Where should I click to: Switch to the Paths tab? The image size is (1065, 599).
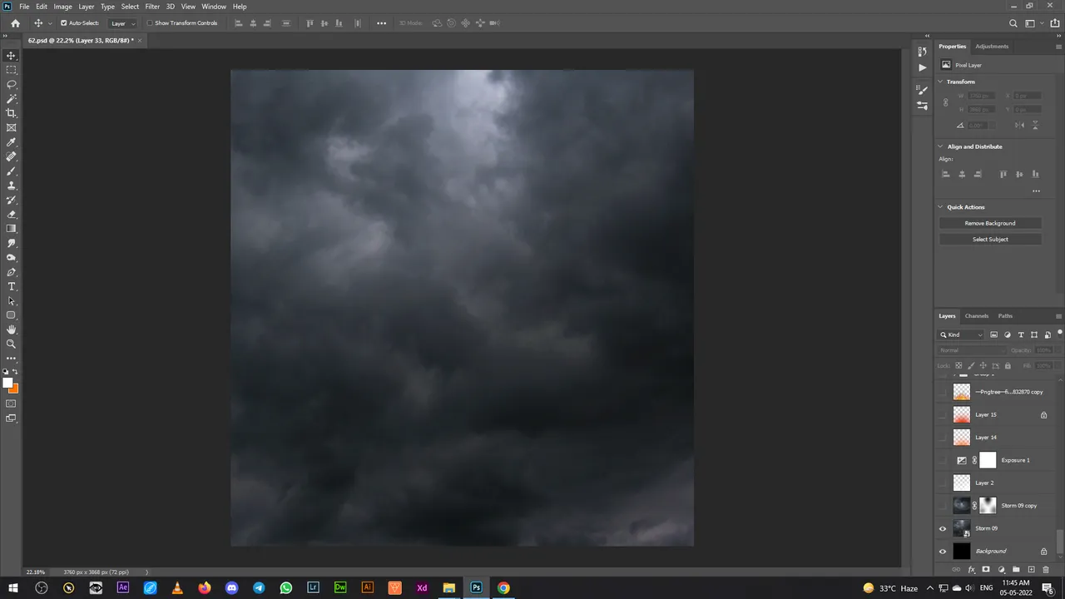click(x=1005, y=316)
